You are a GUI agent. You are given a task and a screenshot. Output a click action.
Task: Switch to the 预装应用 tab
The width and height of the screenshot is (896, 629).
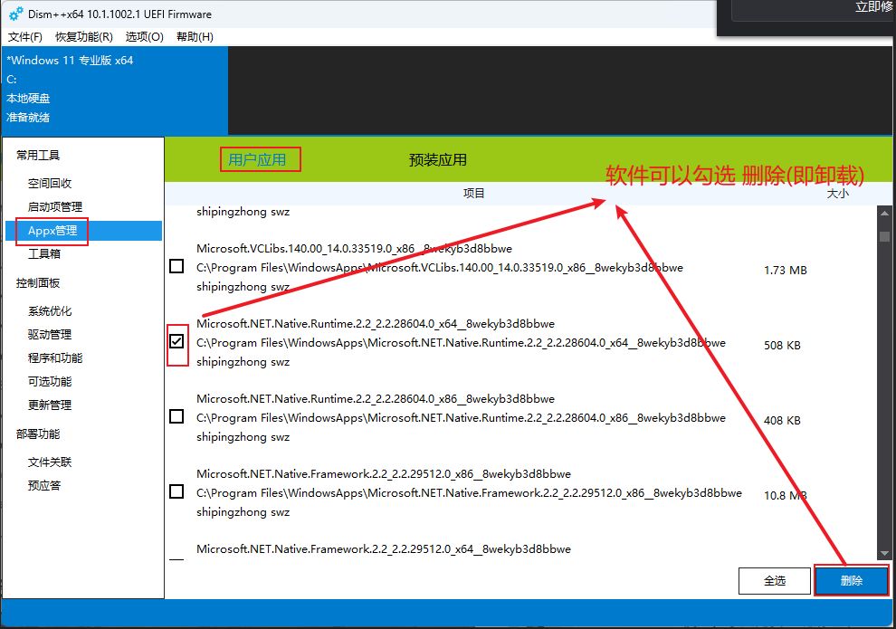(438, 160)
